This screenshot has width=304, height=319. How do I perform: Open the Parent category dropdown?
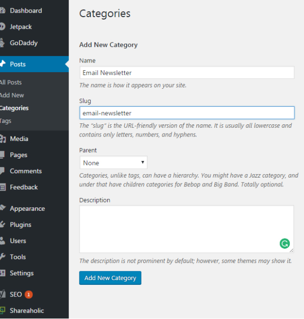(x=113, y=163)
